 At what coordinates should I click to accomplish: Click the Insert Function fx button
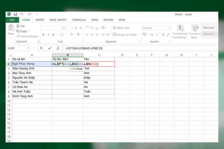[x=58, y=48]
